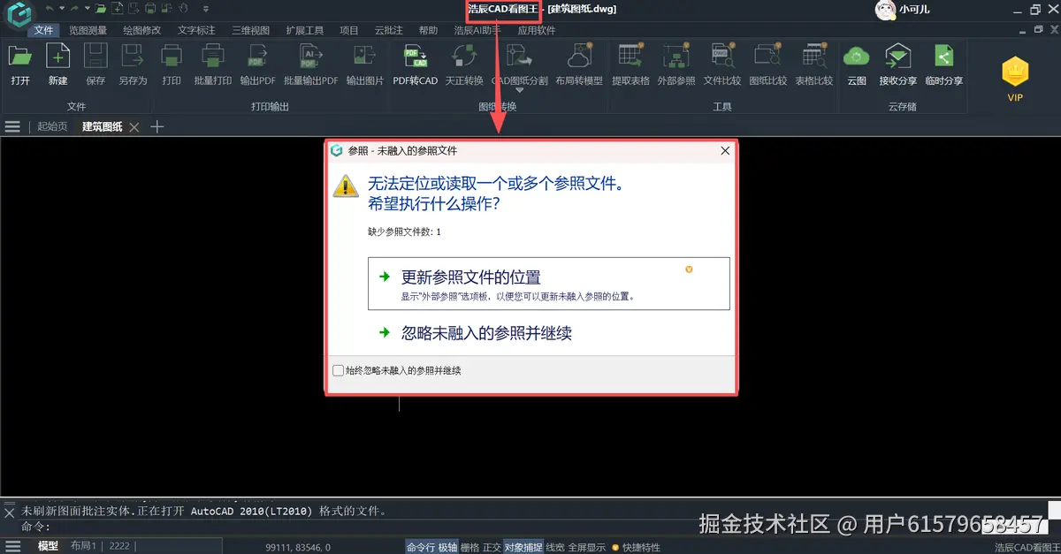Close the 建筑图纸 document tab
This screenshot has height=554, width=1061.
pos(134,127)
